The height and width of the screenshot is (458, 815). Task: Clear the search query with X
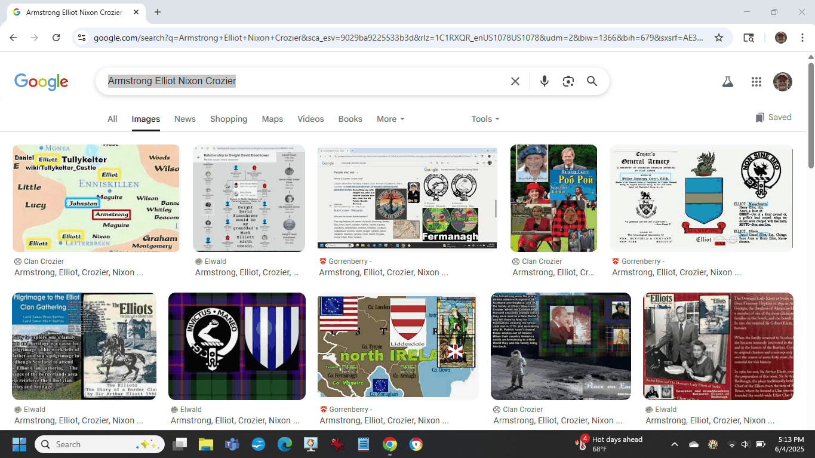(x=515, y=81)
